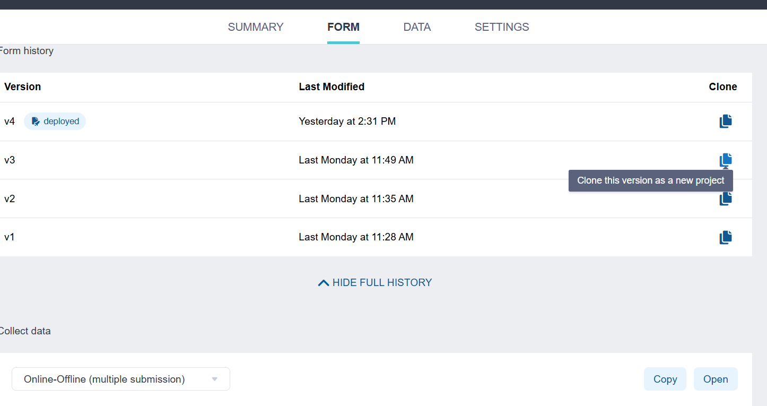Clone version v3 as new project
767x406 pixels.
725,159
